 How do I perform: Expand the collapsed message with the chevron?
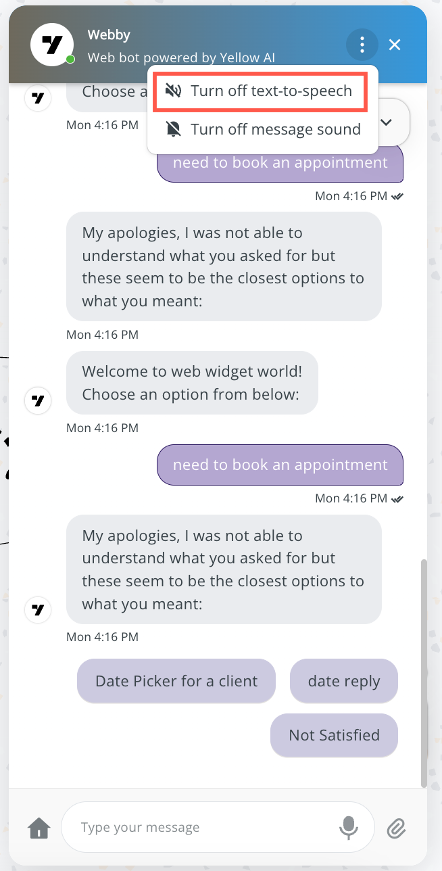coord(386,122)
